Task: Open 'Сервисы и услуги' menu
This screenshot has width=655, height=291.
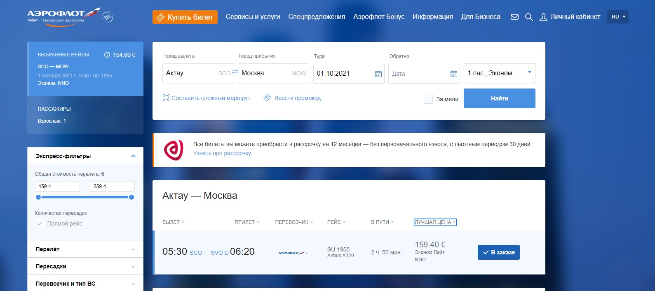Action: pos(253,17)
